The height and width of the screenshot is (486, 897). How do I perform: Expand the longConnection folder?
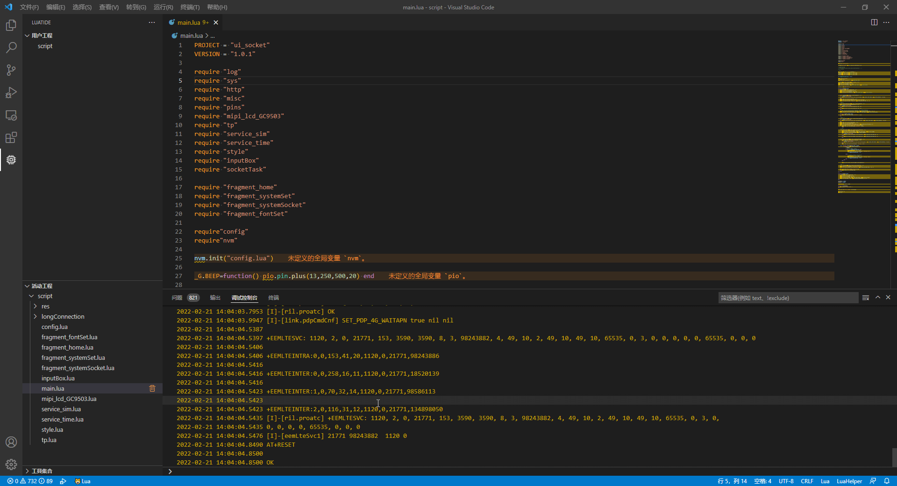click(35, 317)
